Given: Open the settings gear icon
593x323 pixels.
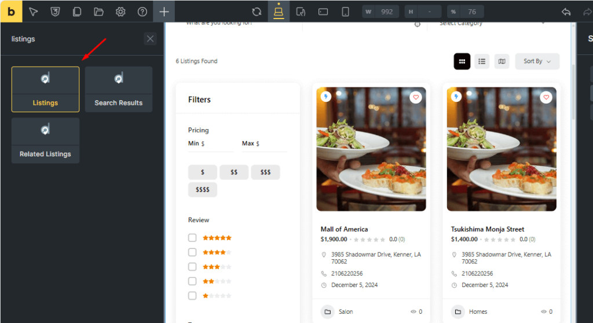Looking at the screenshot, I should pyautogui.click(x=120, y=12).
